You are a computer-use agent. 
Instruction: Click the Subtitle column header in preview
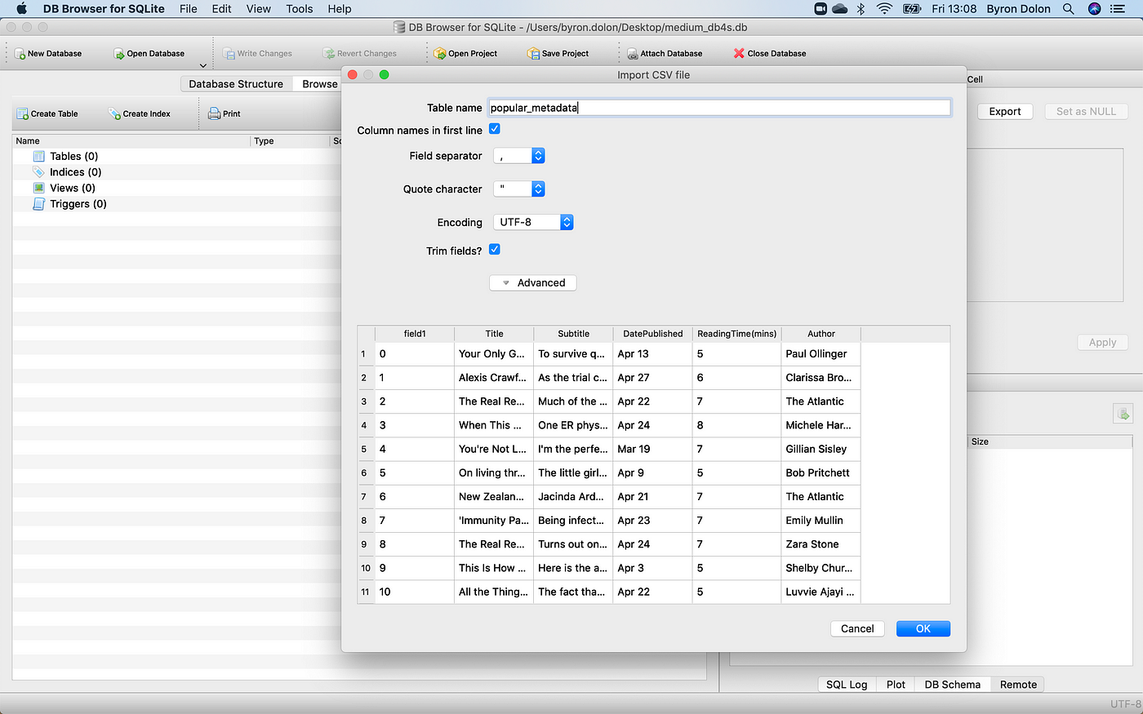[x=573, y=334]
